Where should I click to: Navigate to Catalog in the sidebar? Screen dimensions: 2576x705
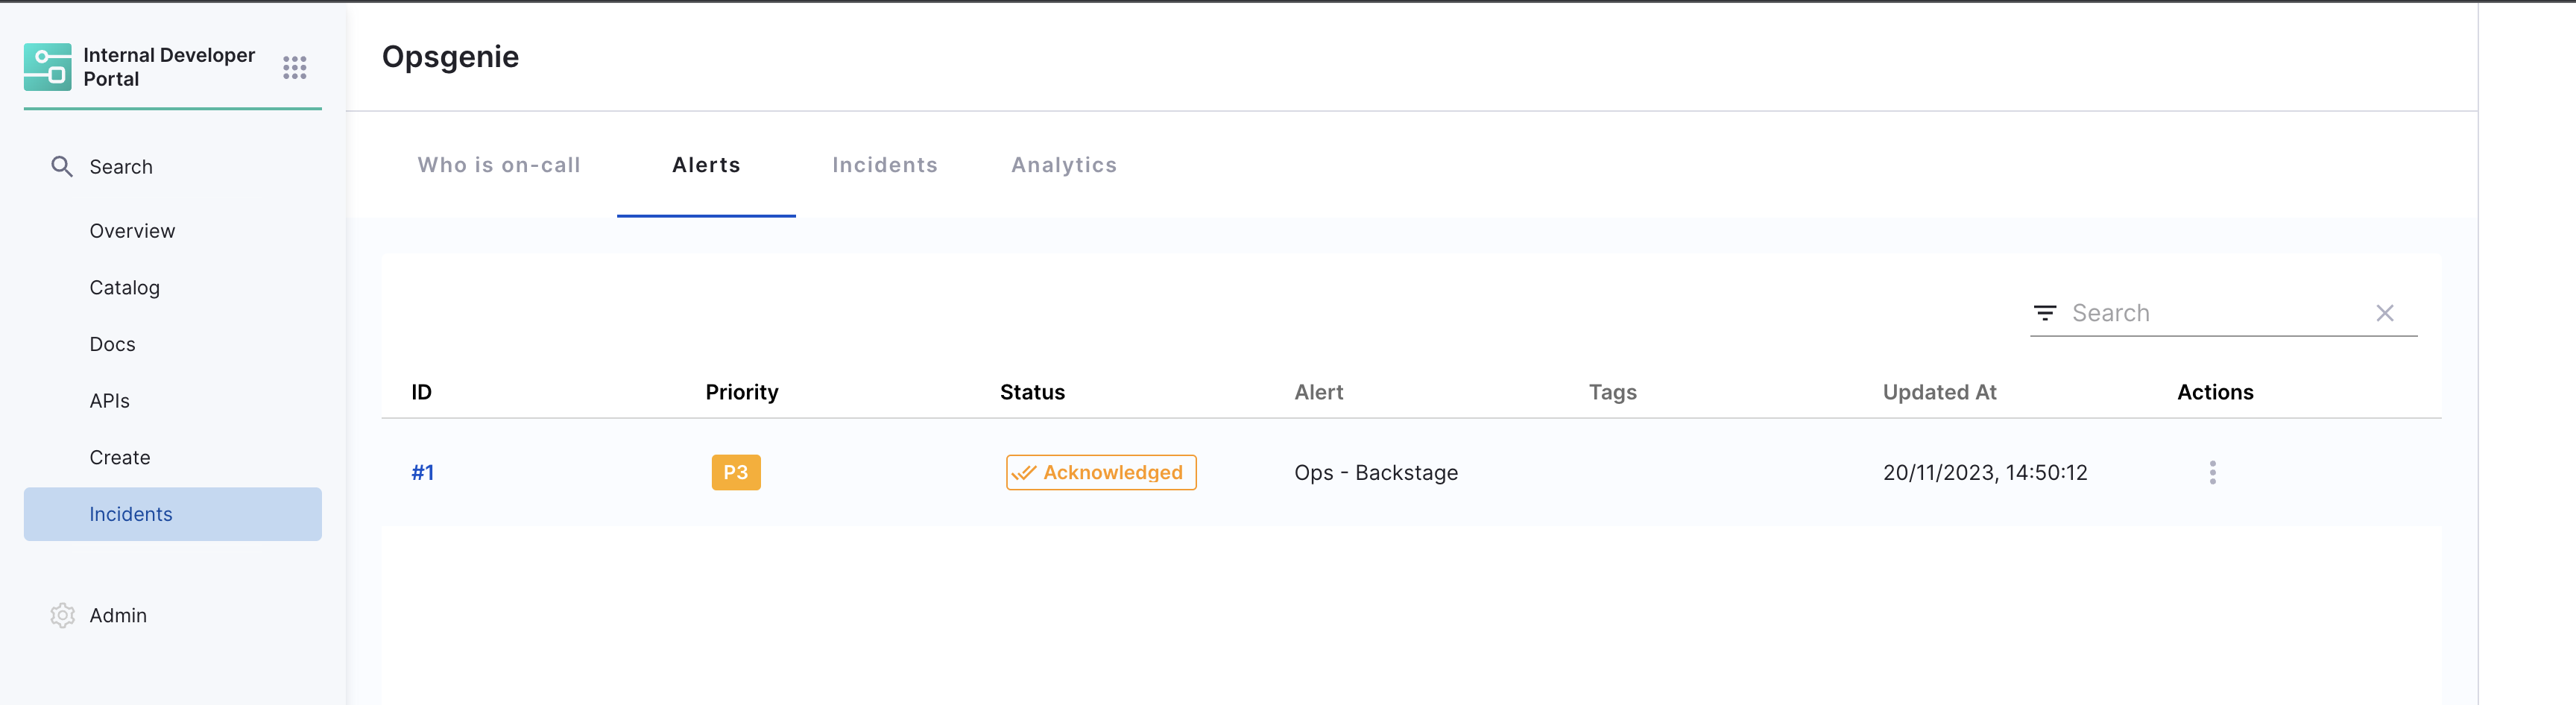pyautogui.click(x=125, y=288)
